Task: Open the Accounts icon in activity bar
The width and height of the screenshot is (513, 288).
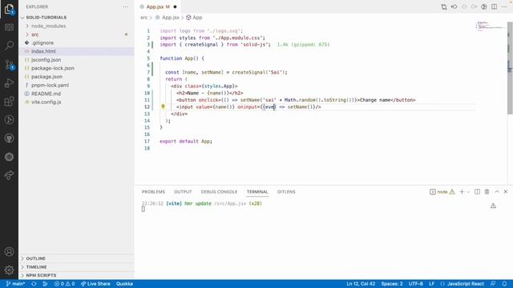Action: [x=9, y=252]
